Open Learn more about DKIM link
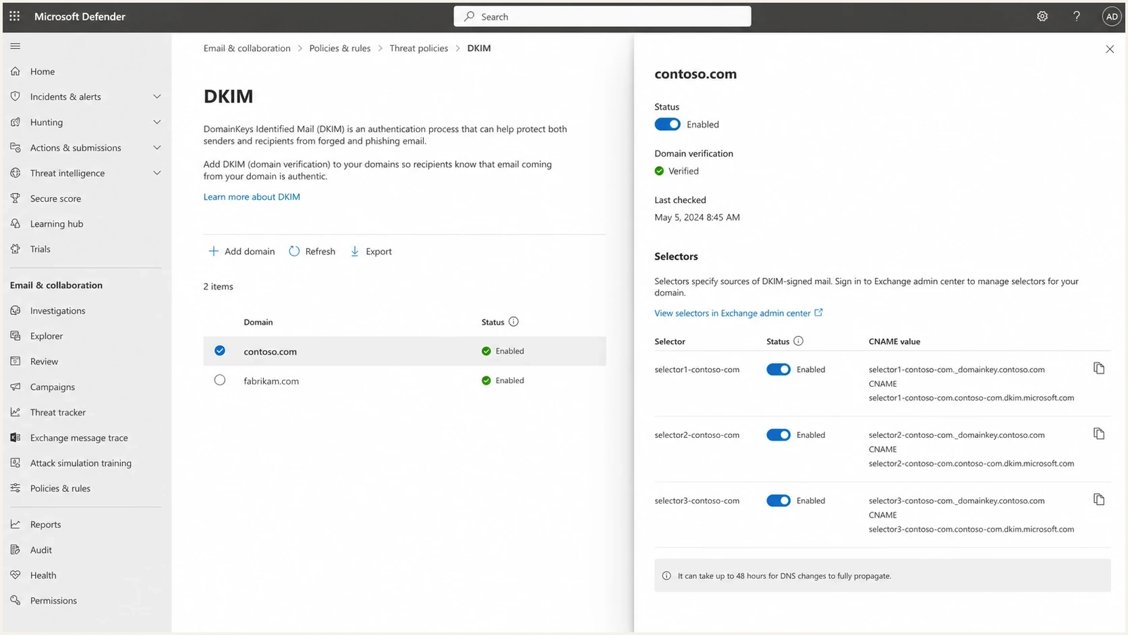 [252, 196]
